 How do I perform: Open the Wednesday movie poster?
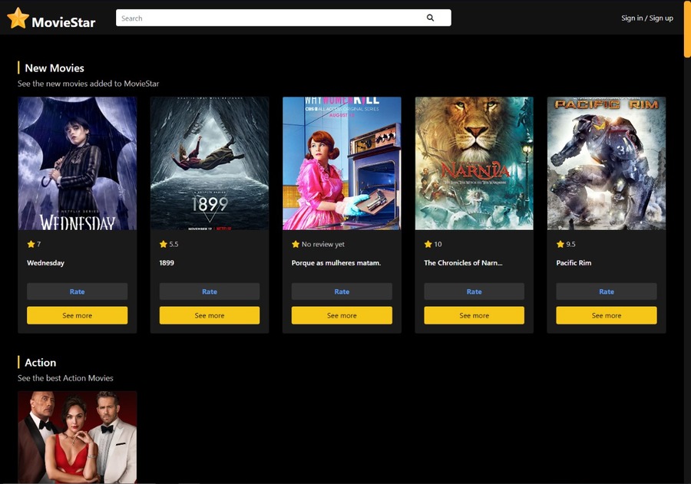[77, 163]
